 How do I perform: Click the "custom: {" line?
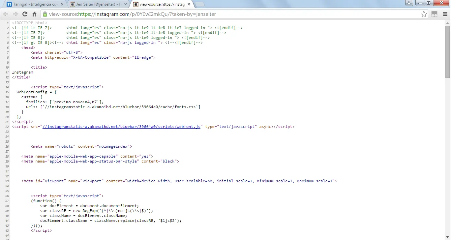coord(32,97)
